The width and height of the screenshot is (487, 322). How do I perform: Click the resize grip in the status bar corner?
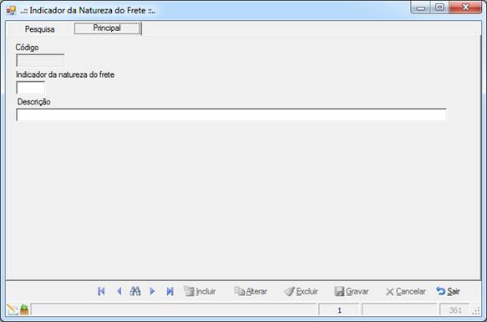click(x=476, y=311)
